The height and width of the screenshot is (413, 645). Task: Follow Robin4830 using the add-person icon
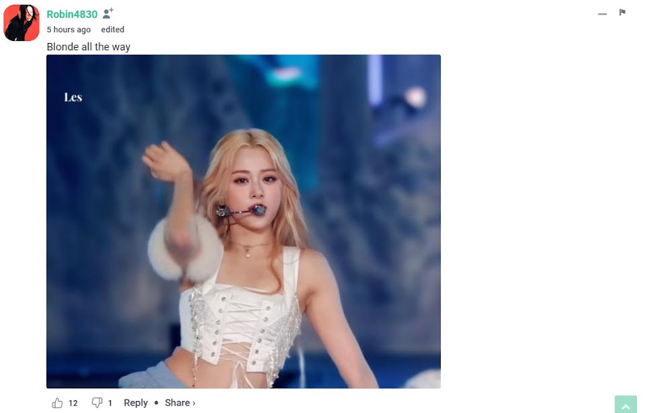(107, 13)
